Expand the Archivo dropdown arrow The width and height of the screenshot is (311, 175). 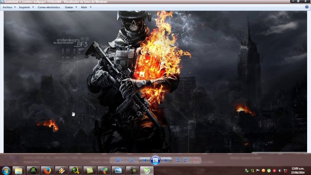click(x=15, y=7)
